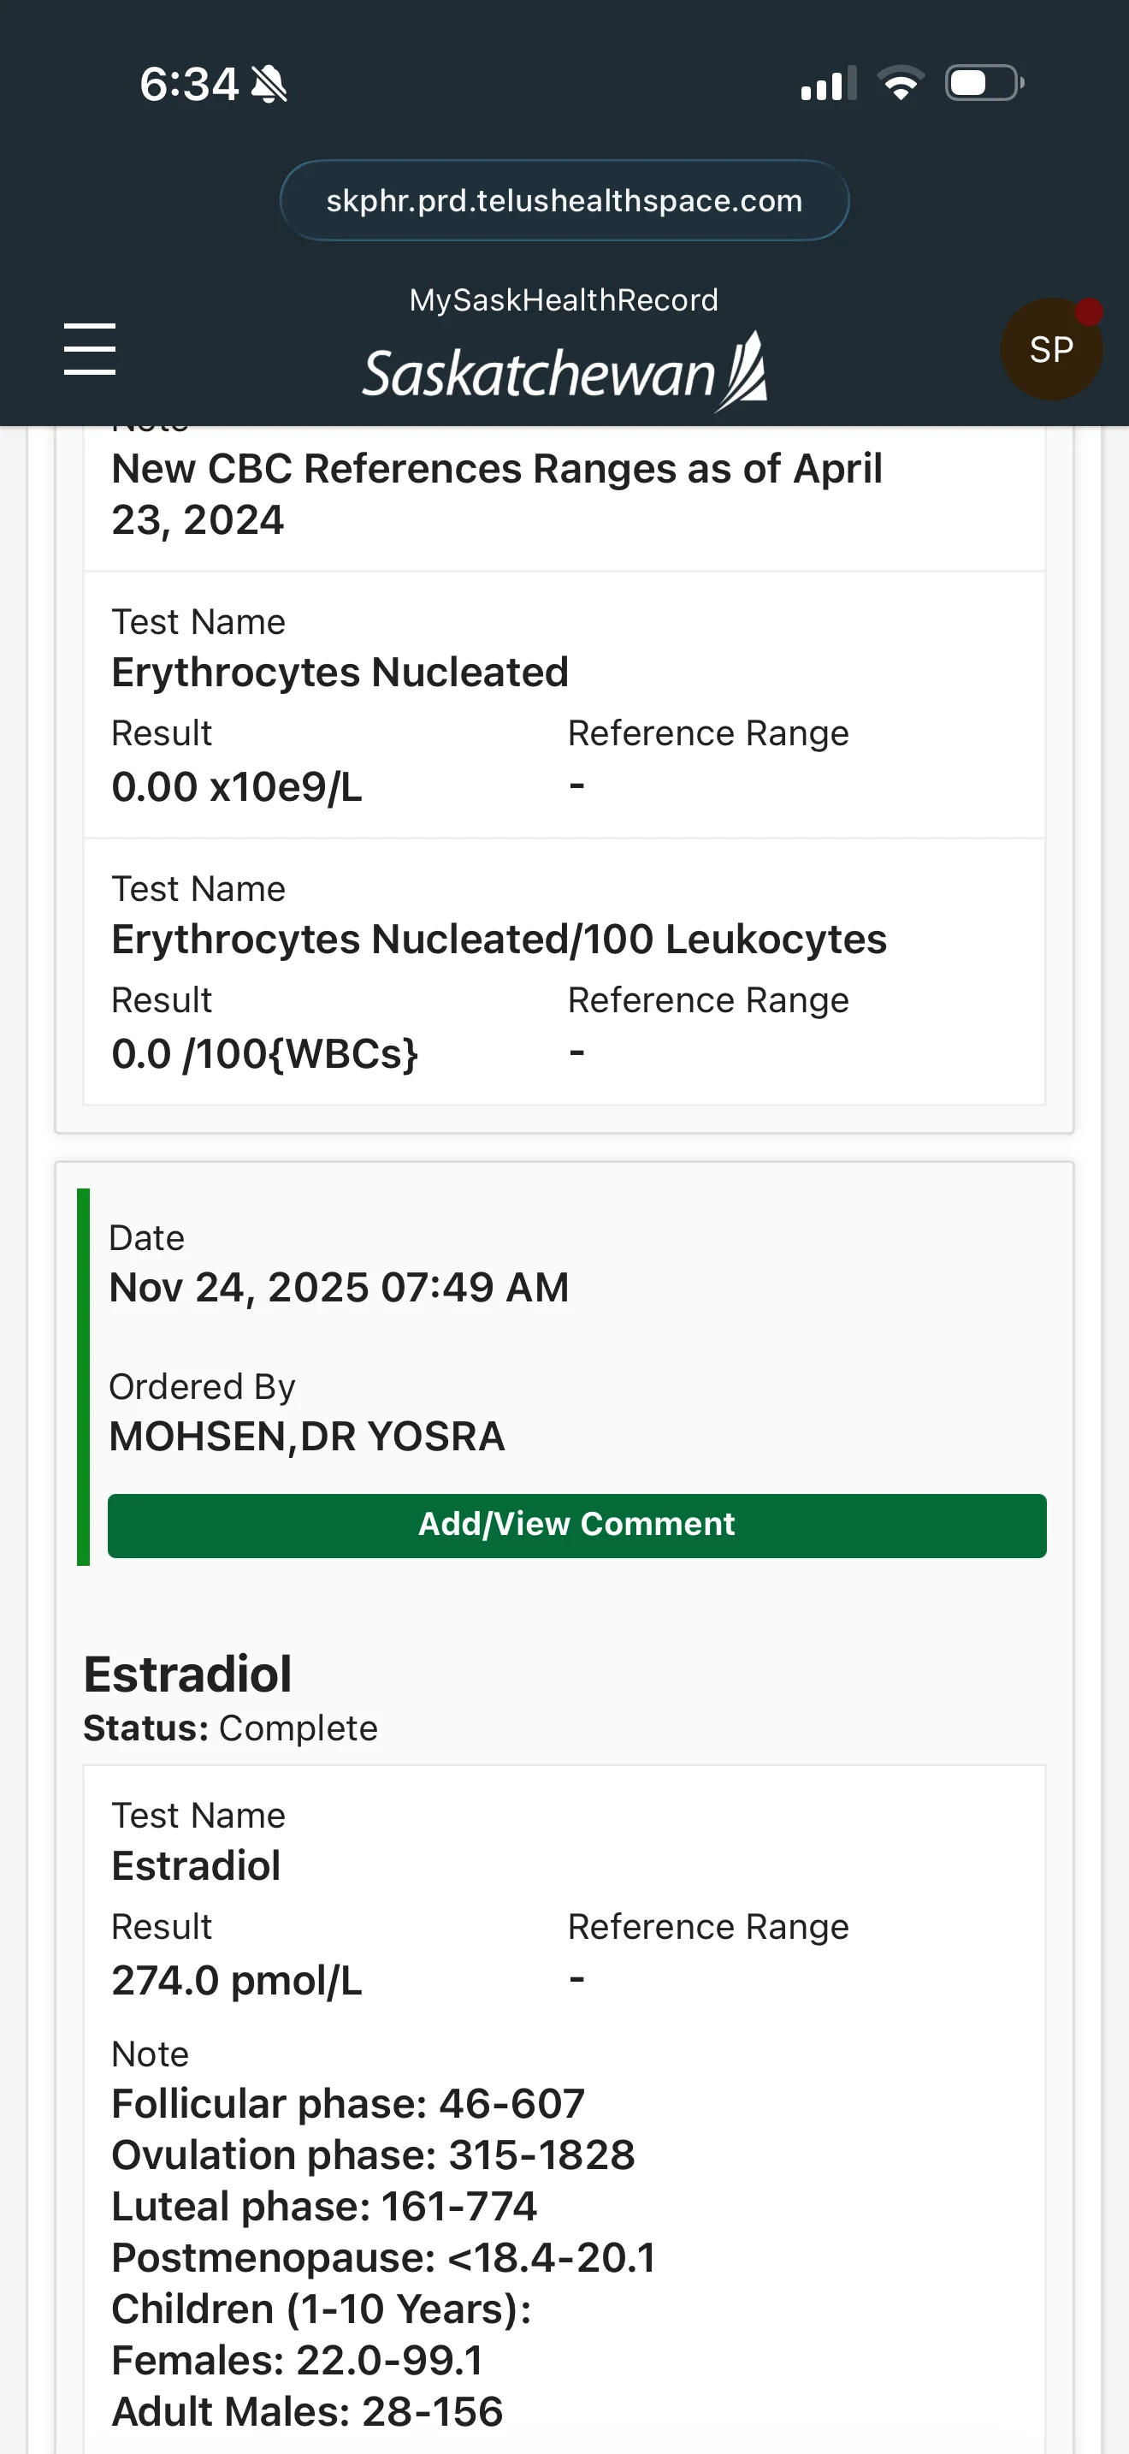Image resolution: width=1129 pixels, height=2454 pixels.
Task: Tap the Erythrocytes Nucleated test row
Action: (564, 705)
